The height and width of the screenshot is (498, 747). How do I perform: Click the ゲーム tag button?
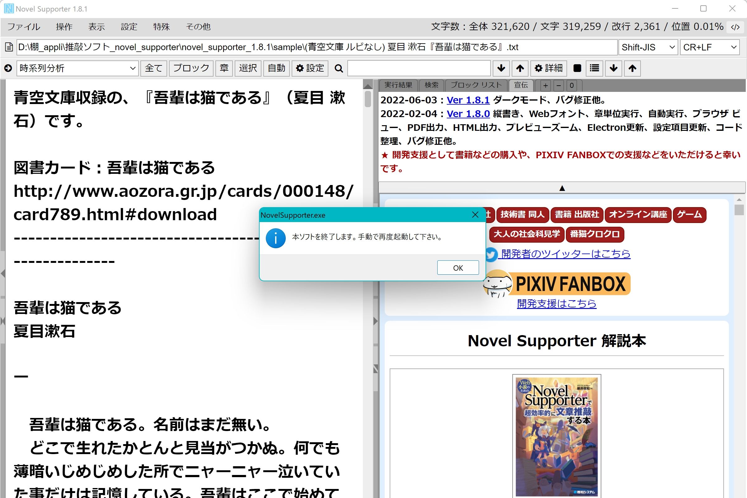pos(689,215)
